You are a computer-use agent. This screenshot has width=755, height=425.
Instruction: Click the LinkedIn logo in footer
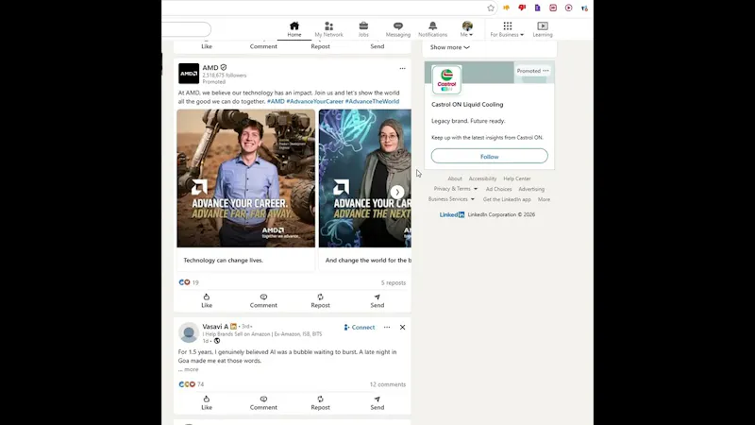pos(452,214)
